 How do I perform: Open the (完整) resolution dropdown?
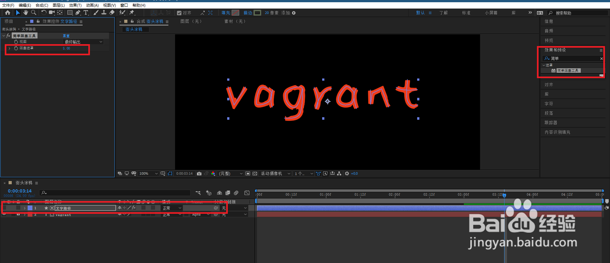231,173
